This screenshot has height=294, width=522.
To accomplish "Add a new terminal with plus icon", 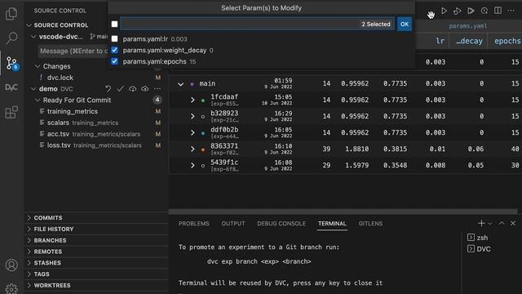I will point(481,223).
